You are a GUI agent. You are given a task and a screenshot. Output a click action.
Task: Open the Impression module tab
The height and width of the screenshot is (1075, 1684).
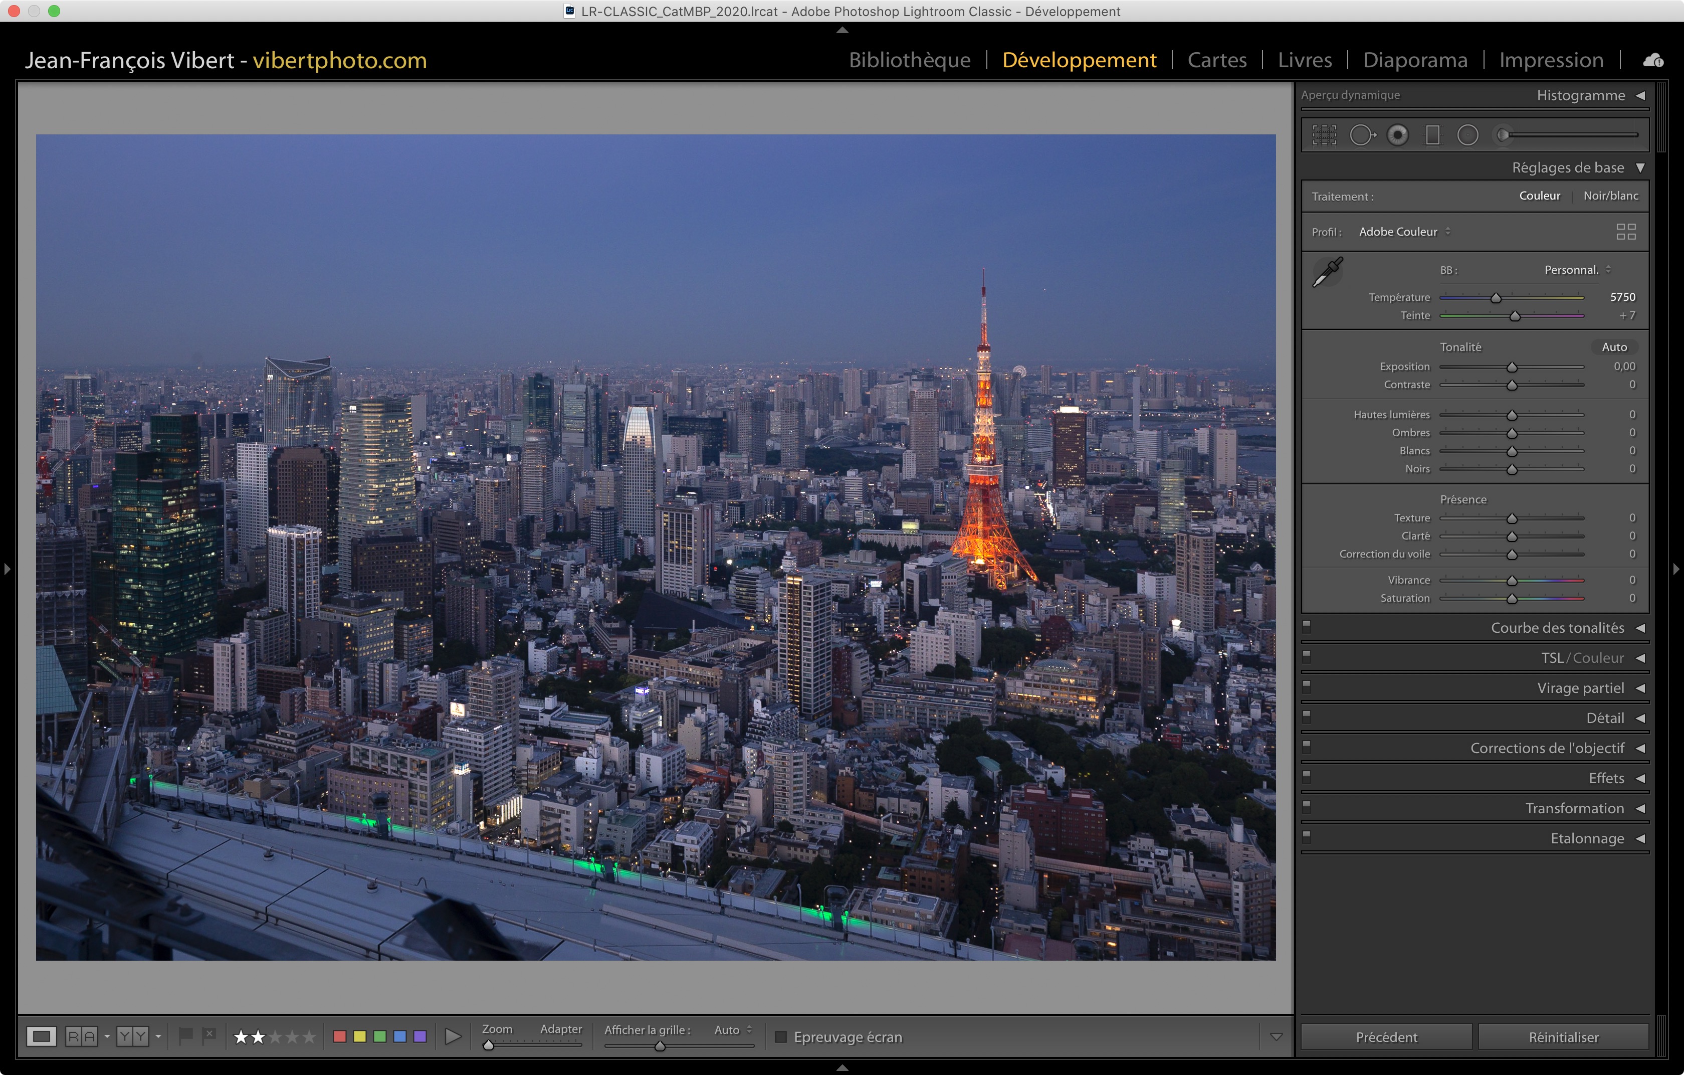click(x=1550, y=60)
